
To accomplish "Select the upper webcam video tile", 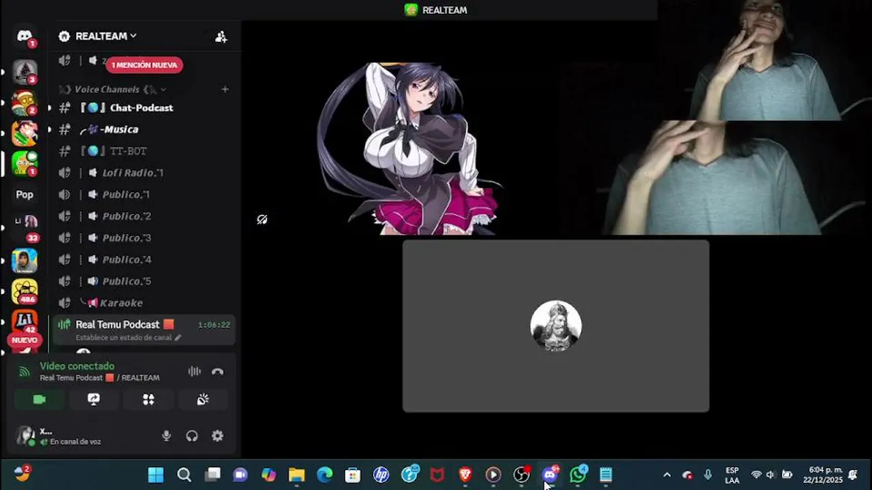I will (x=764, y=60).
